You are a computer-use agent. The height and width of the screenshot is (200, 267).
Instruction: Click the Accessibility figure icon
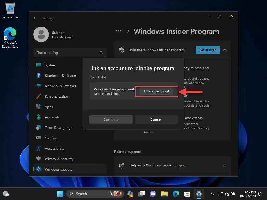[x=39, y=148]
